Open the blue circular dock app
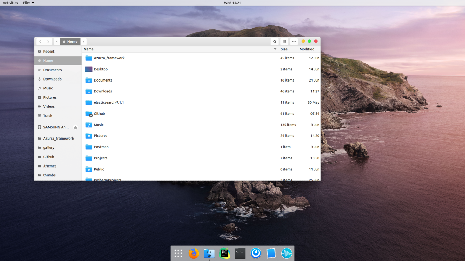 coord(256,253)
